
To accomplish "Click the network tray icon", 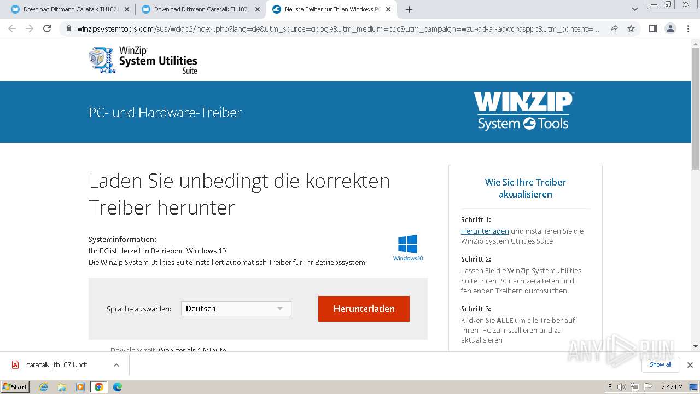I will (634, 387).
